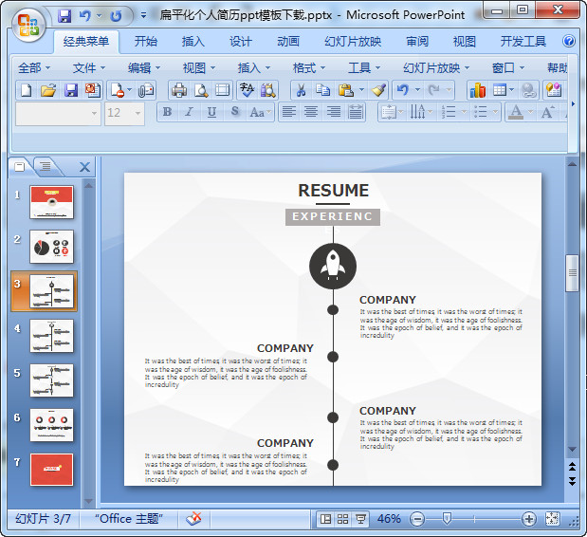Switch to the 插入 ribbon tab
This screenshot has height=537, width=587.
[x=193, y=42]
